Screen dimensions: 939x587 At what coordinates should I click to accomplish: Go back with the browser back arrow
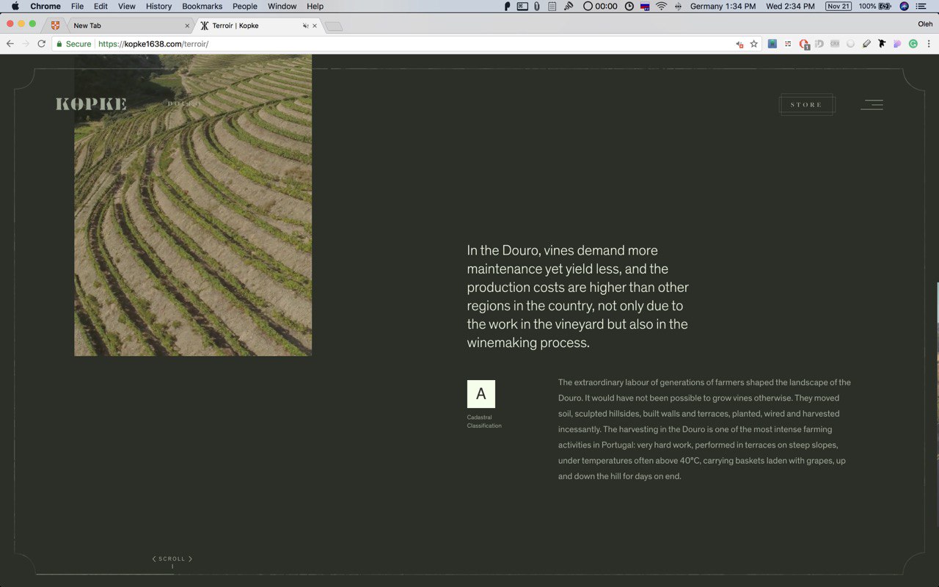(10, 44)
